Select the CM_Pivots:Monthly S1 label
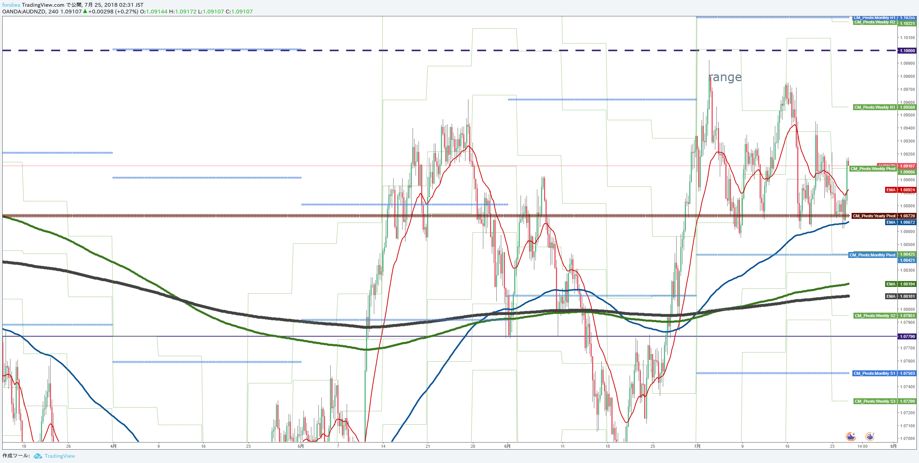Viewport: 919px width, 463px height. point(875,373)
